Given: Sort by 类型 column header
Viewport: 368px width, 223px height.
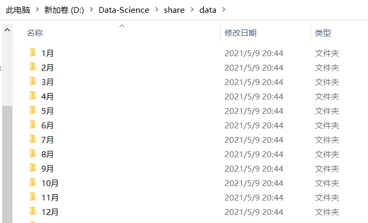Looking at the screenshot, I should pos(322,33).
